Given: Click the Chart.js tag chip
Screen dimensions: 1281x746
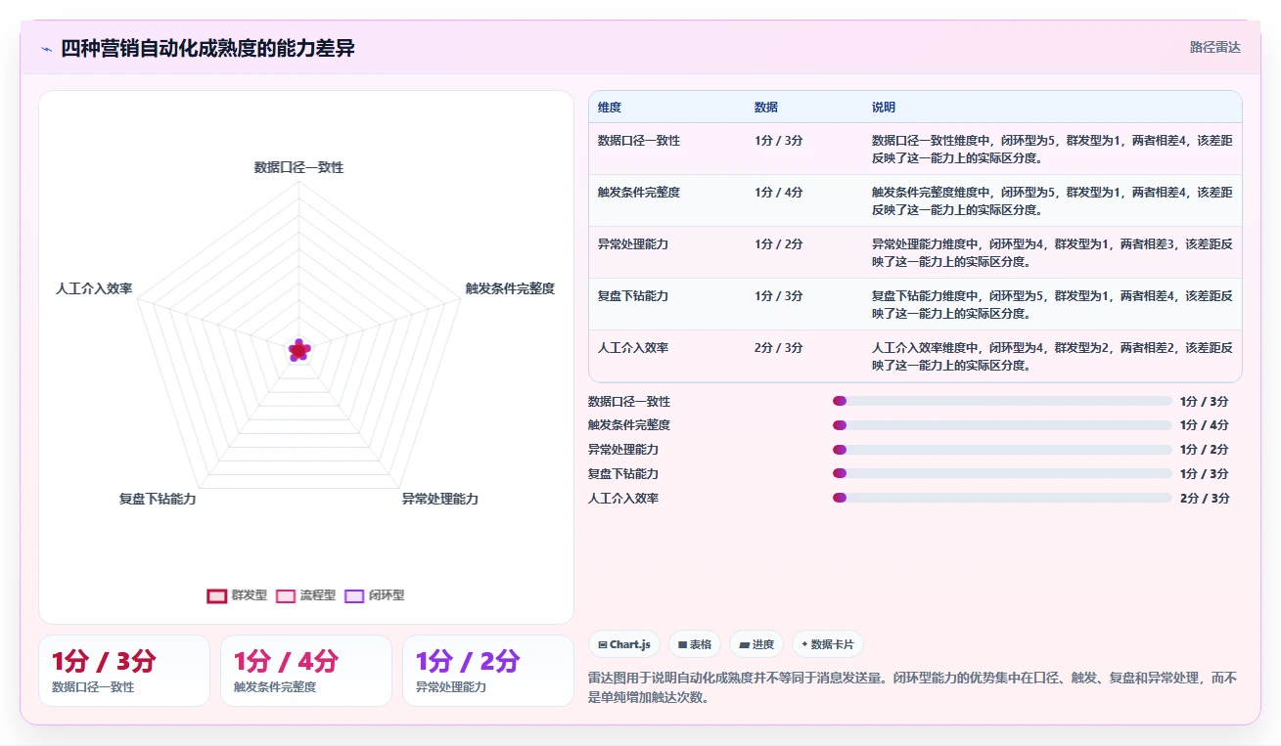Looking at the screenshot, I should click(624, 644).
